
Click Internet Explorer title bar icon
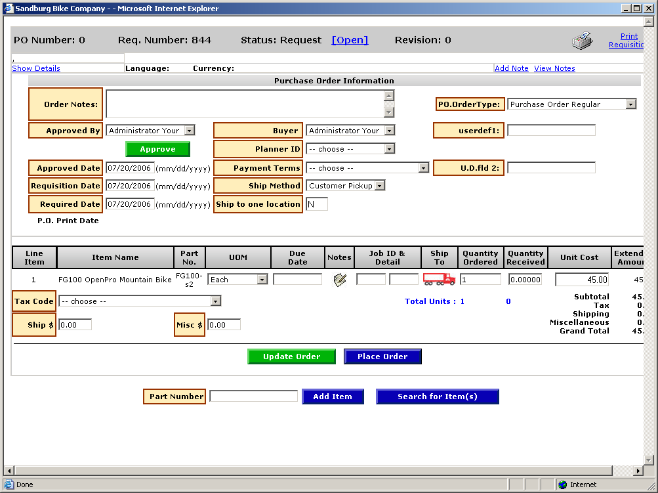(x=9, y=9)
